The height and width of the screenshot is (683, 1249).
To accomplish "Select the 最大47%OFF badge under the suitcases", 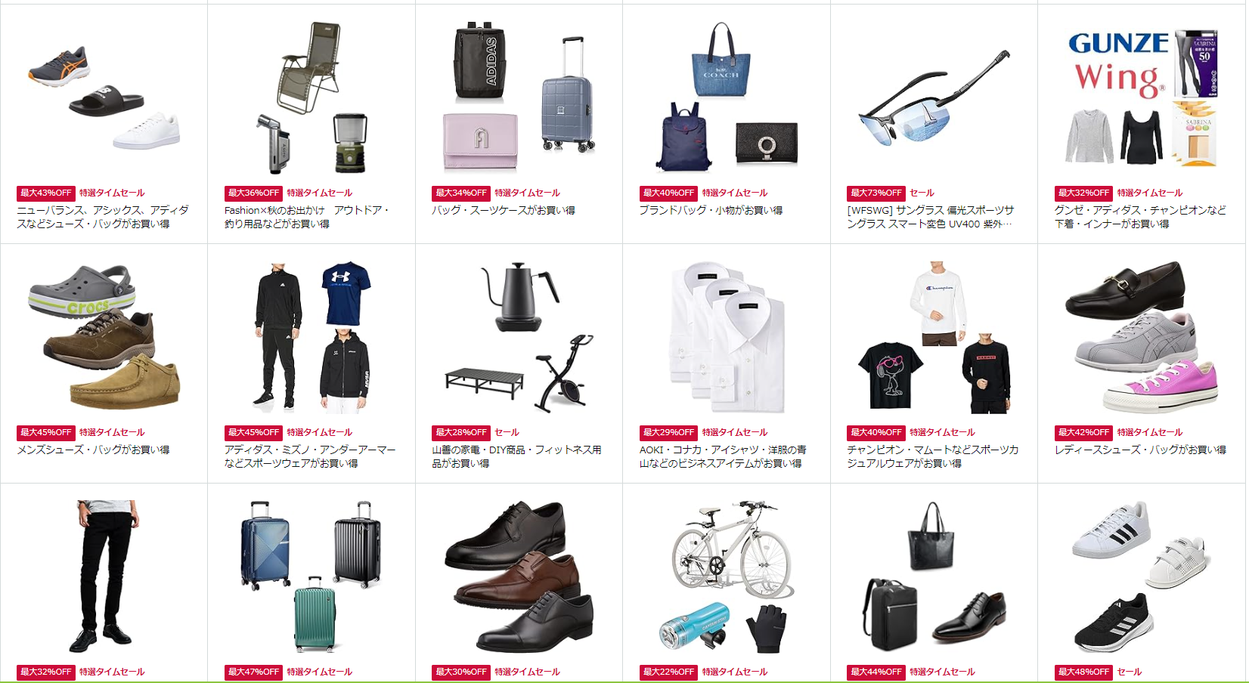I will [x=253, y=672].
